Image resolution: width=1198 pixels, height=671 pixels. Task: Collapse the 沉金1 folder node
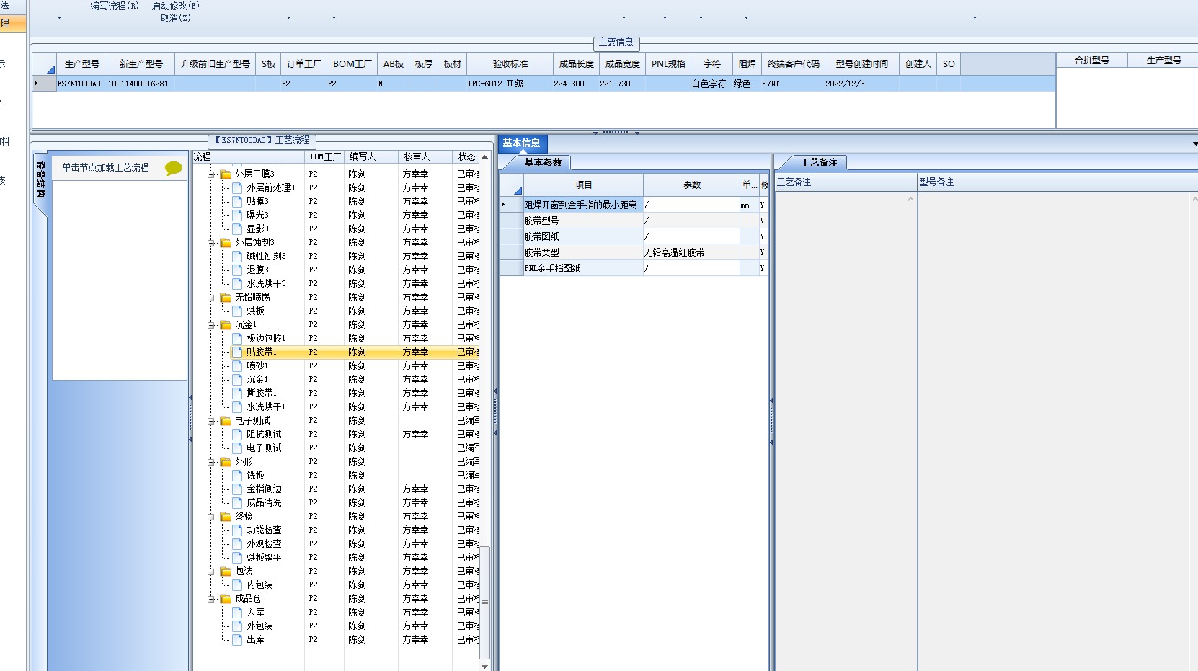pos(212,325)
